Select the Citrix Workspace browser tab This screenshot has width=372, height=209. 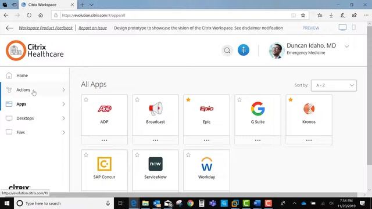coord(48,5)
